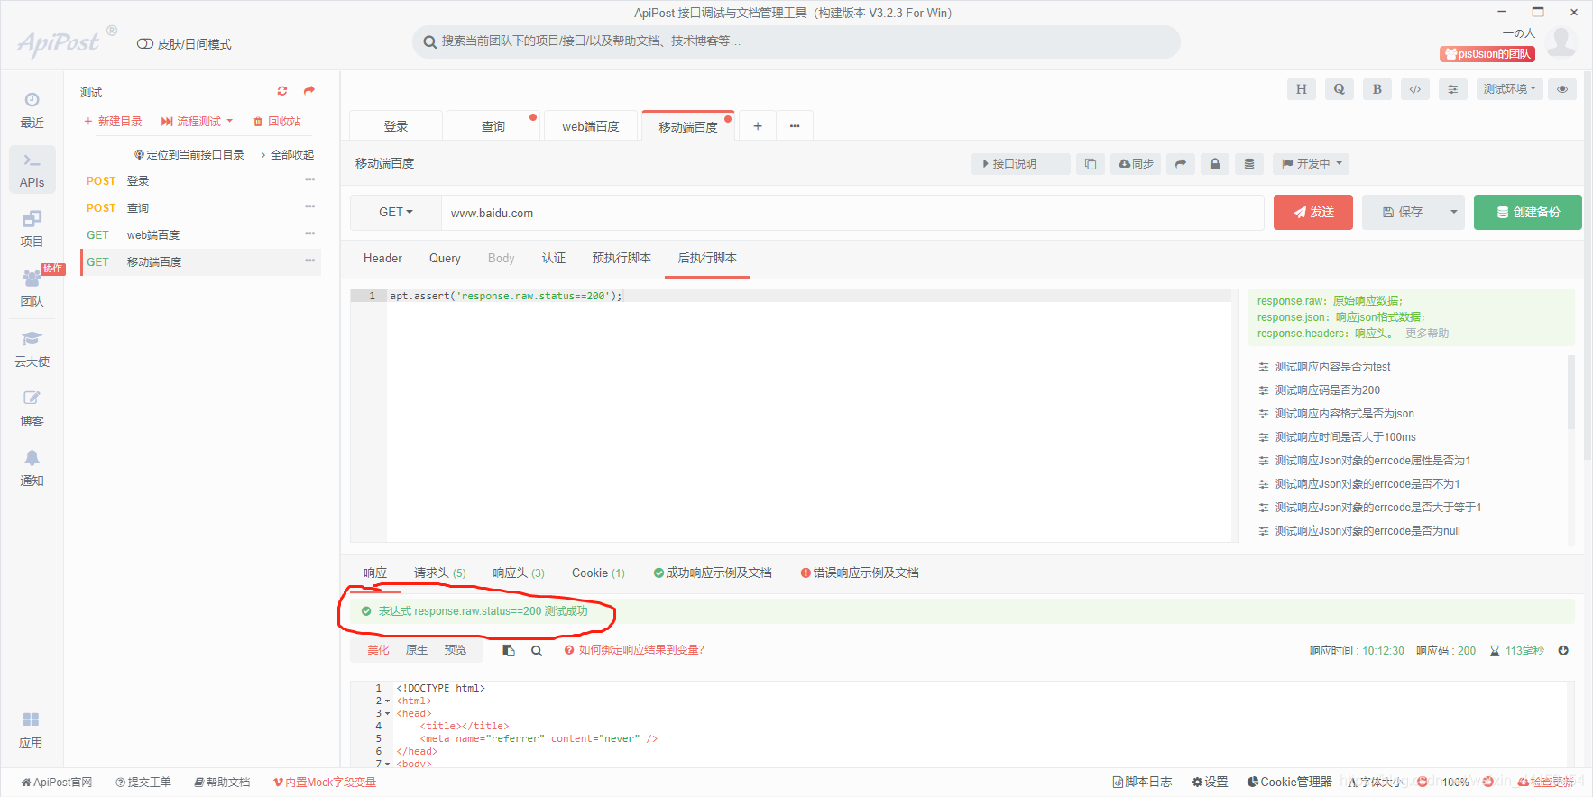The width and height of the screenshot is (1593, 797).
Task: Click the 更多帮助 link
Action: 1427,334
